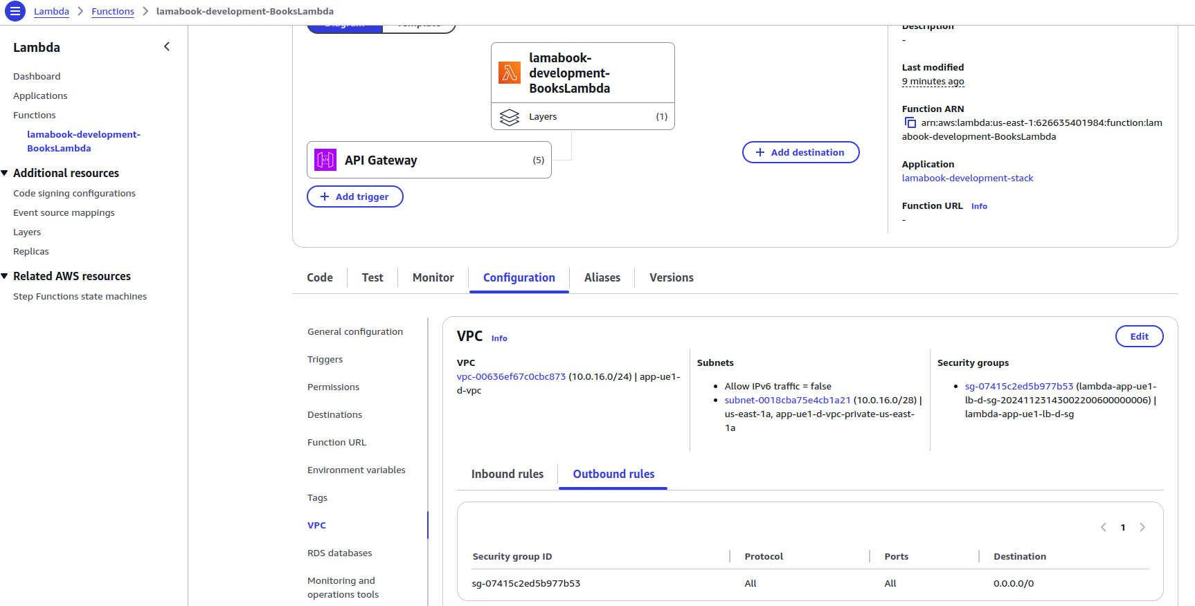Image resolution: width=1195 pixels, height=606 pixels.
Task: Show the Outbound rules tab
Action: tap(613, 474)
